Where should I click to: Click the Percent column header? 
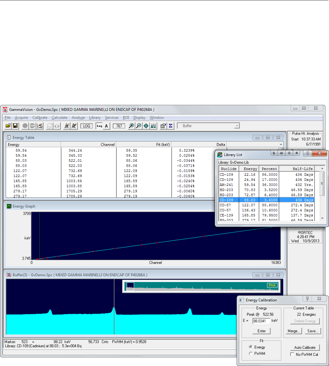pos(269,169)
